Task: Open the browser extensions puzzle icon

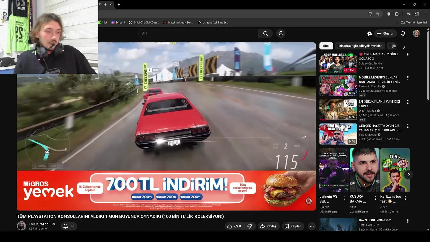Action: point(397,14)
